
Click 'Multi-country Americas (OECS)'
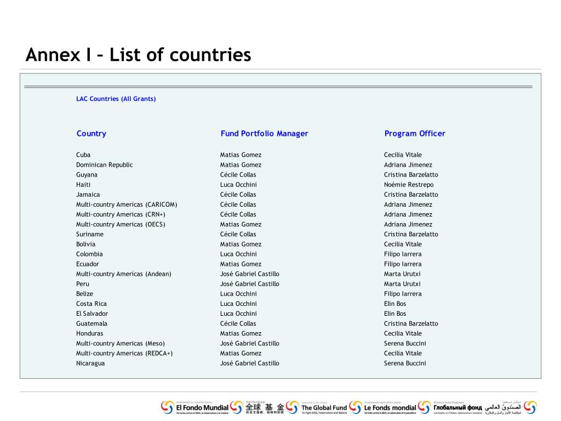121,224
